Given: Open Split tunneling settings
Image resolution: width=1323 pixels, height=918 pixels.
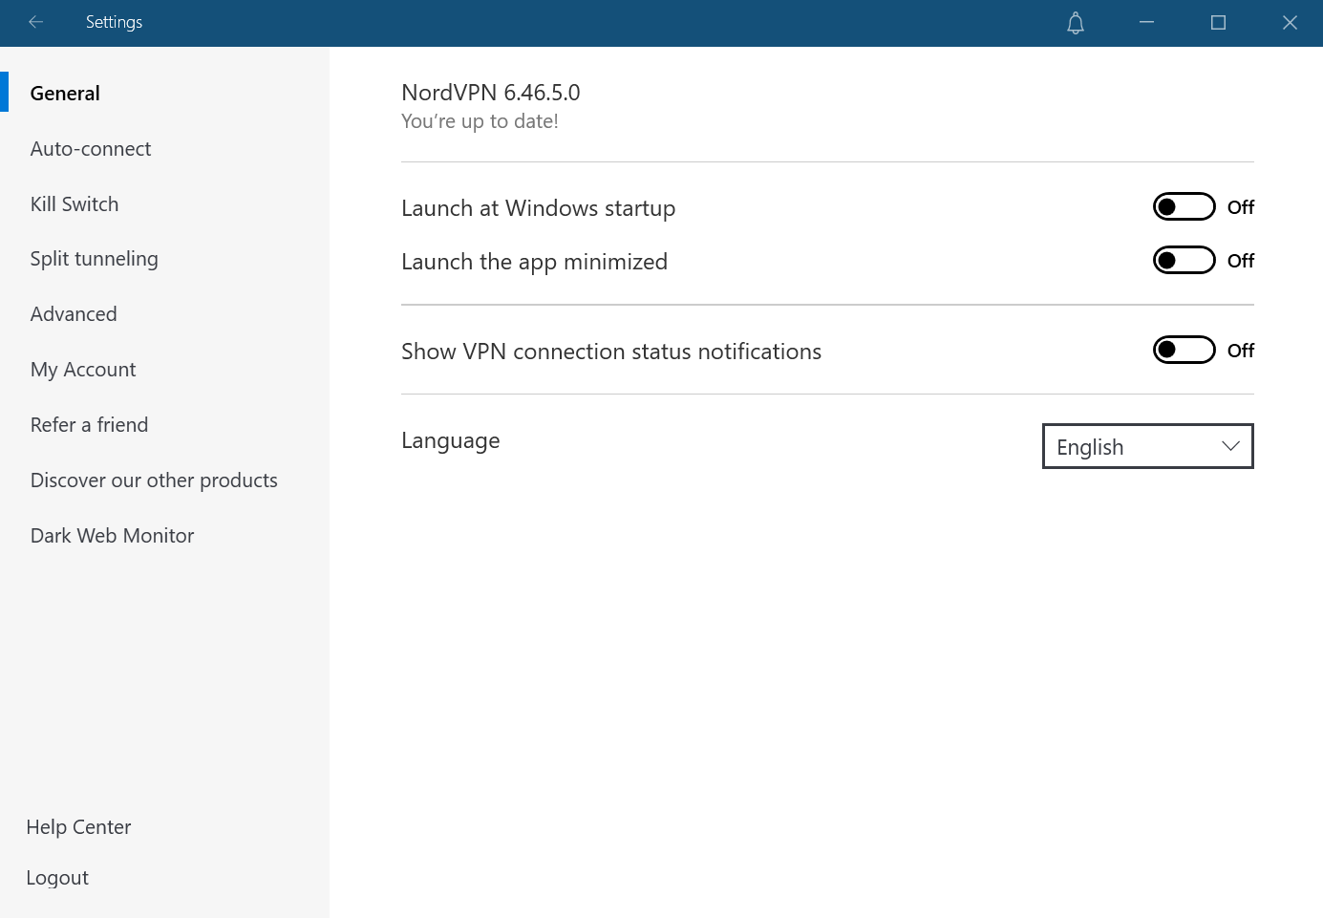Looking at the screenshot, I should (x=95, y=259).
